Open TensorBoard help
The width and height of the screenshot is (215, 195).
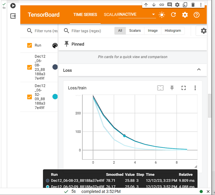(x=196, y=15)
